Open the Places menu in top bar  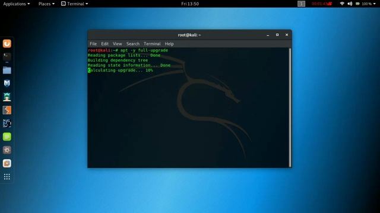coord(46,4)
